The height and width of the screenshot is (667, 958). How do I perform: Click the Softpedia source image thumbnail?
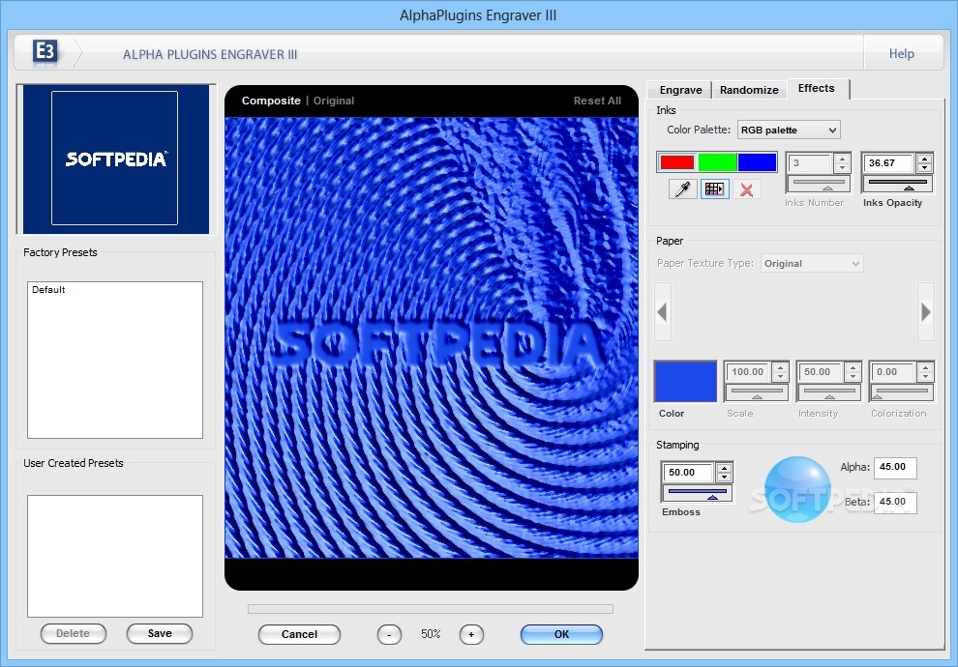(115, 159)
